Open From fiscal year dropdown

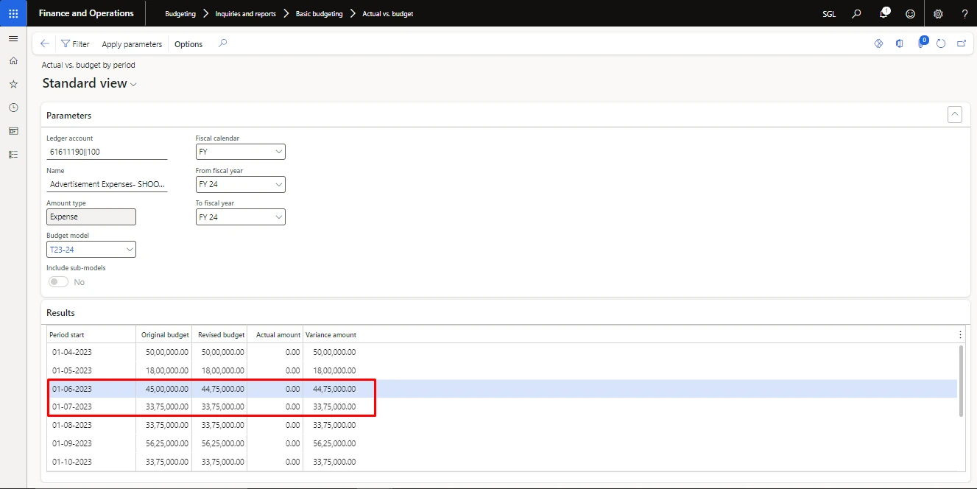point(240,184)
